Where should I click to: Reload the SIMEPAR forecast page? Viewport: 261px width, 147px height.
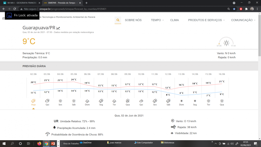[x=15, y=9]
